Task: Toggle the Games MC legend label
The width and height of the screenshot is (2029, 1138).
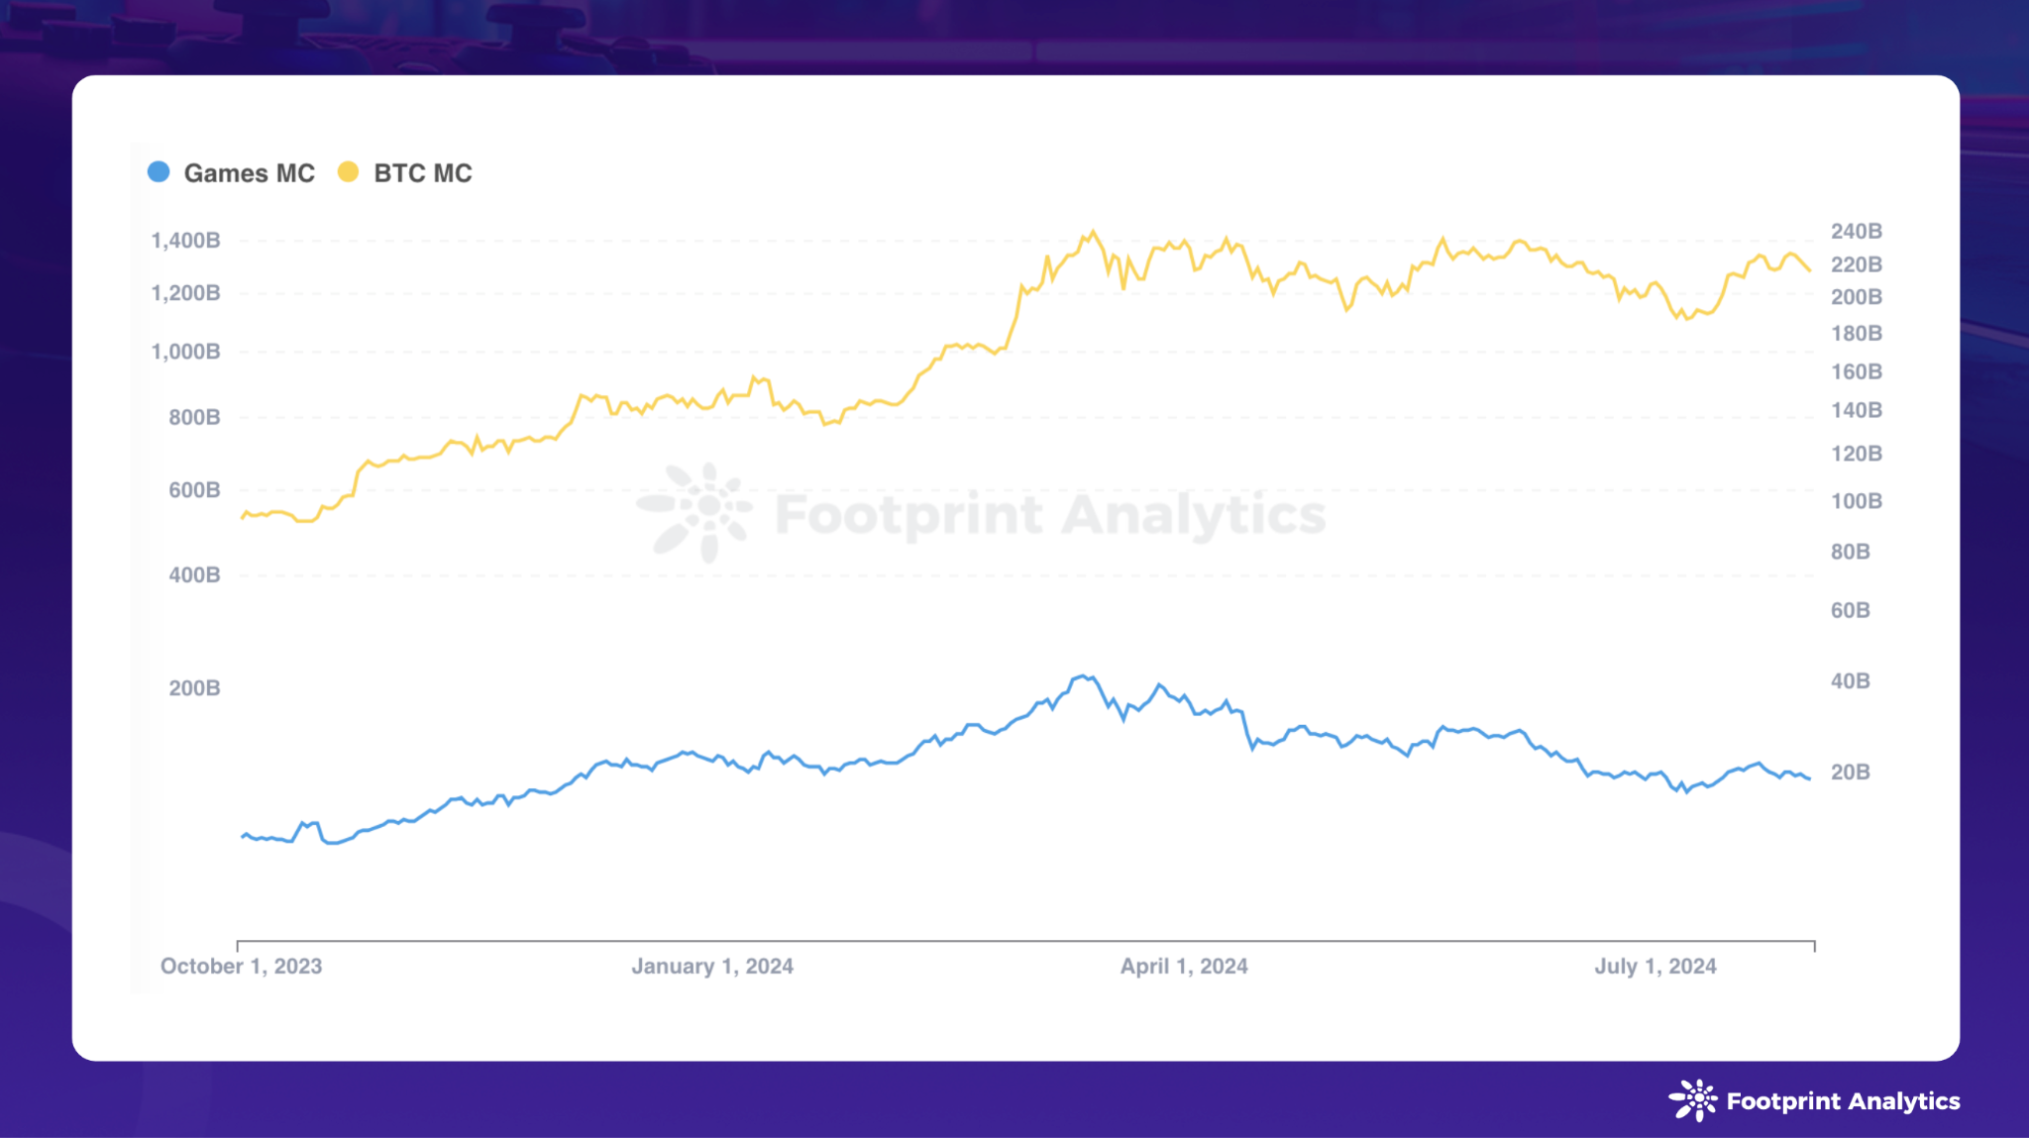Action: tap(249, 173)
